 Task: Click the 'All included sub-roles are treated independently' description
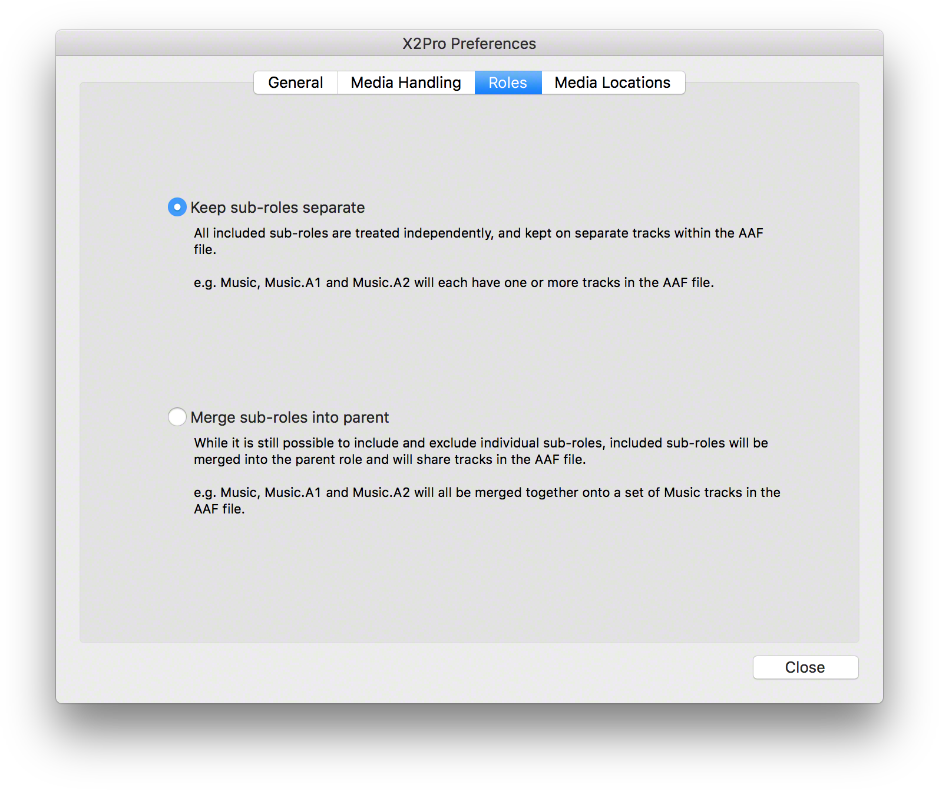pyautogui.click(x=478, y=241)
